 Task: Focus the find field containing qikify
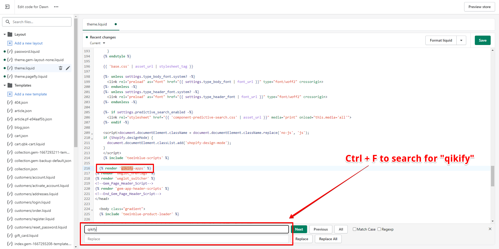pyautogui.click(x=186, y=229)
